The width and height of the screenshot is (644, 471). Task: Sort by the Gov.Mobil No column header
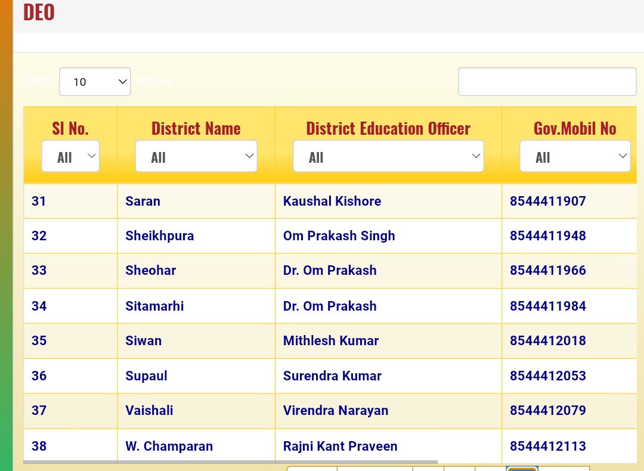click(574, 128)
